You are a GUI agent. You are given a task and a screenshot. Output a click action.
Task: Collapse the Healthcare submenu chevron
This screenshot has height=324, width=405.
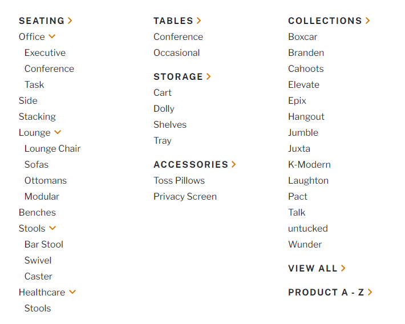click(x=72, y=292)
